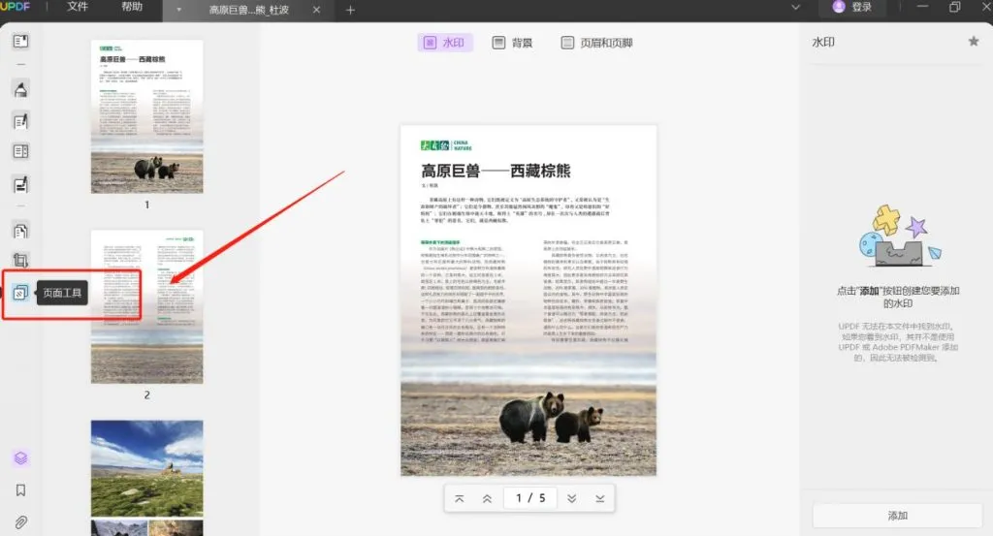The image size is (993, 536).
Task: Open the 帮助 menu
Action: pyautogui.click(x=132, y=7)
